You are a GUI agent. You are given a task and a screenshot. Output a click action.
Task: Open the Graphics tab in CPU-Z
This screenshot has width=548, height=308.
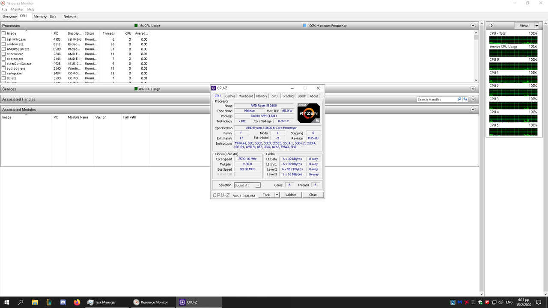tap(288, 96)
